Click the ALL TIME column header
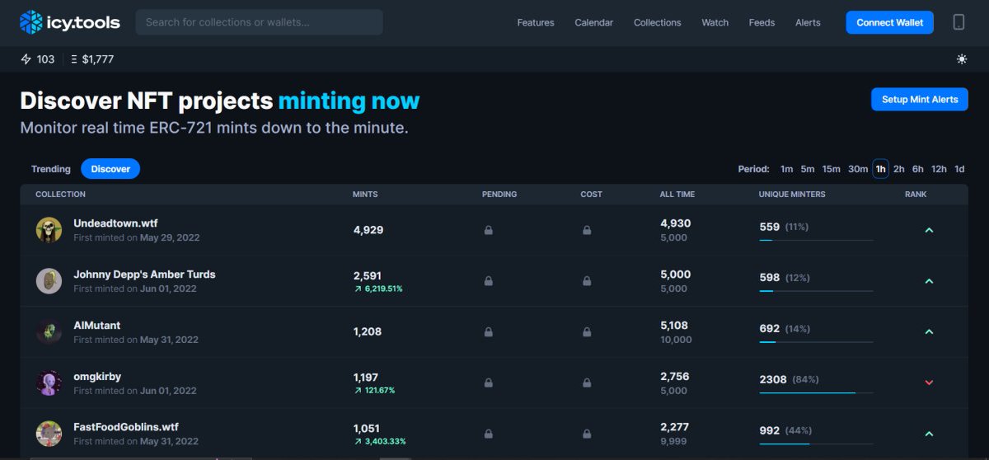Screen dimensions: 989x460 point(677,195)
